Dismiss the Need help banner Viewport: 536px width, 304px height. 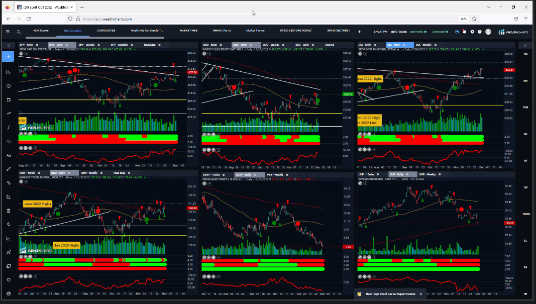point(421,294)
